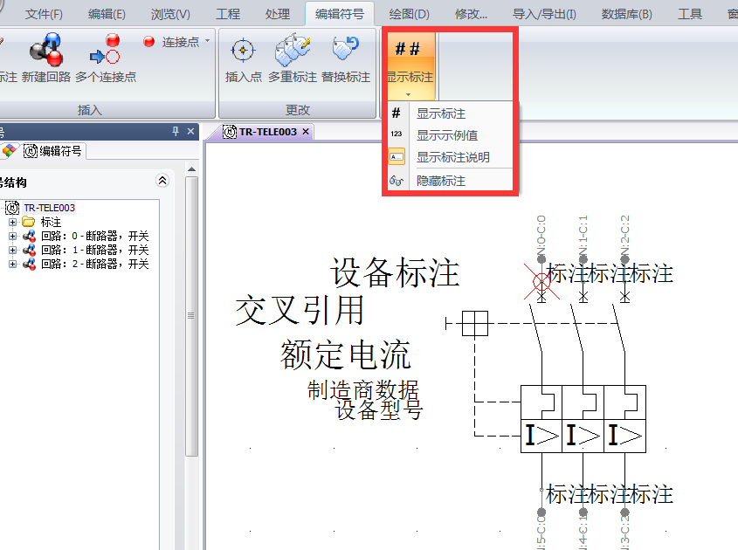This screenshot has width=738, height=550.
Task: Open the 绘图(D) menu
Action: (409, 14)
